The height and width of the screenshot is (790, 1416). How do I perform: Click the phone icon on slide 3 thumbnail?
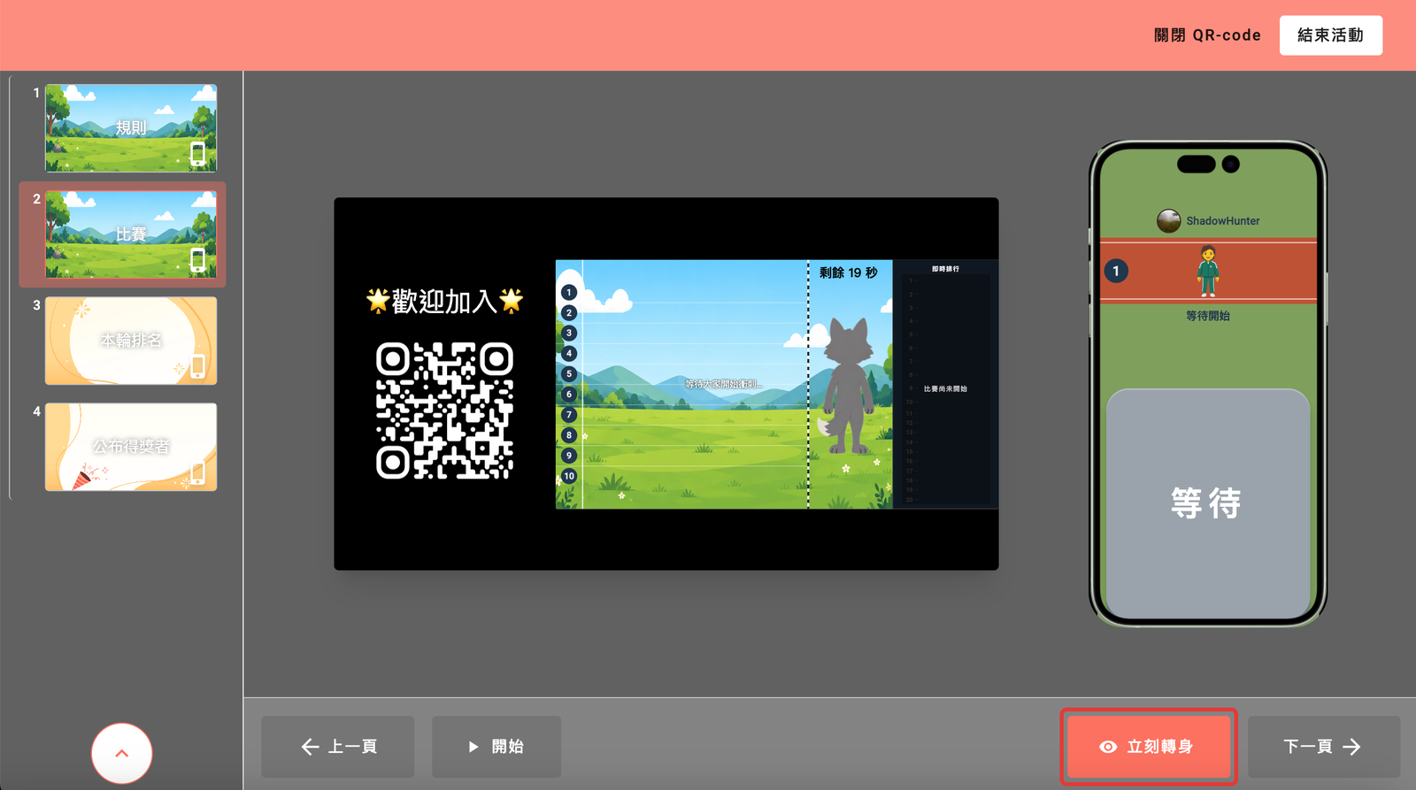[x=198, y=366]
